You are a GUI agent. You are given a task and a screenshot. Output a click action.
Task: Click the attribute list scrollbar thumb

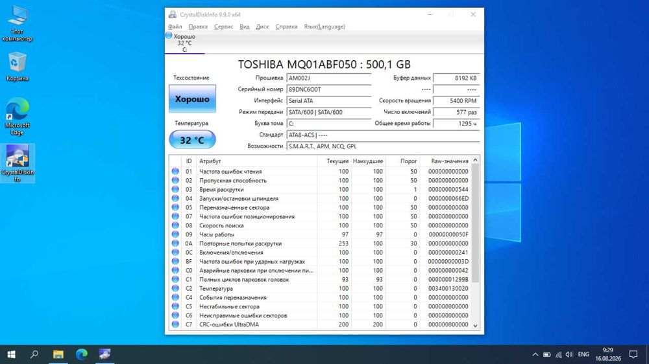(475, 223)
